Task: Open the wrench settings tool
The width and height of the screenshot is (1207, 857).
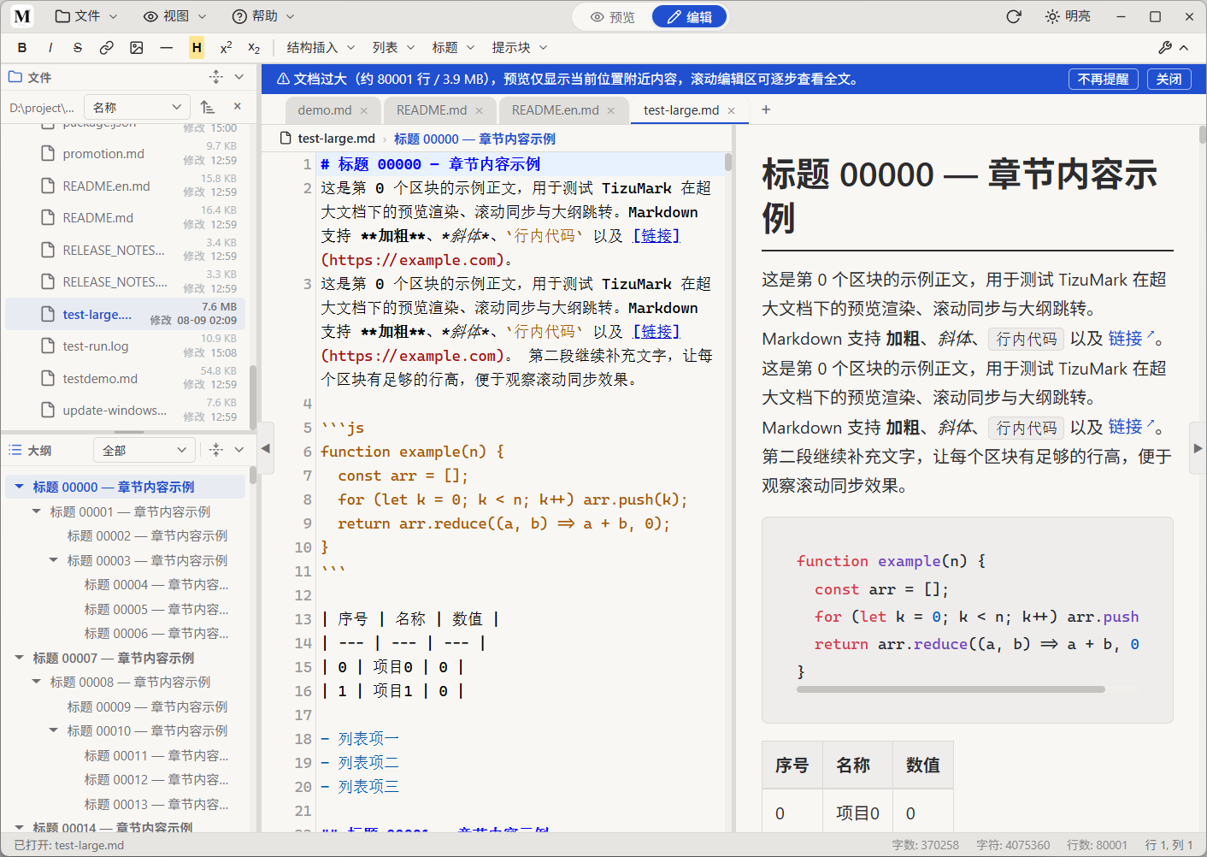Action: pos(1165,48)
